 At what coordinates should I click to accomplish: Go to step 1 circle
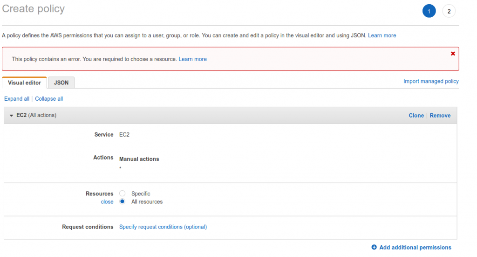[x=429, y=11]
